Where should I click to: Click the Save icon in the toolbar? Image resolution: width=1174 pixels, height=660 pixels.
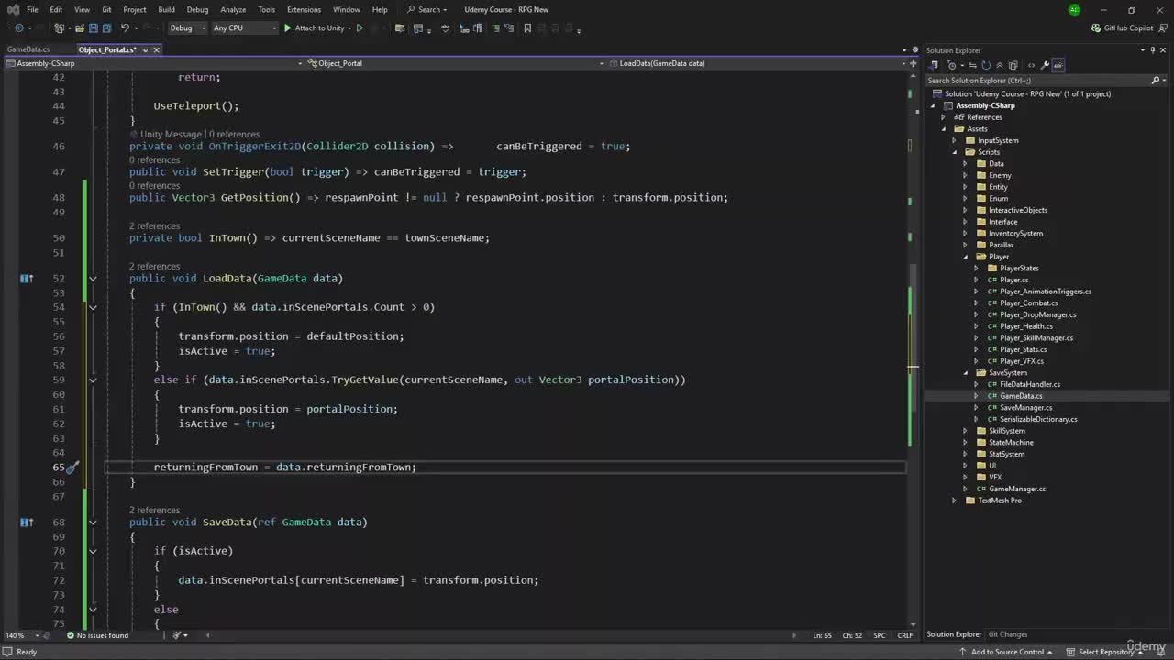click(93, 28)
